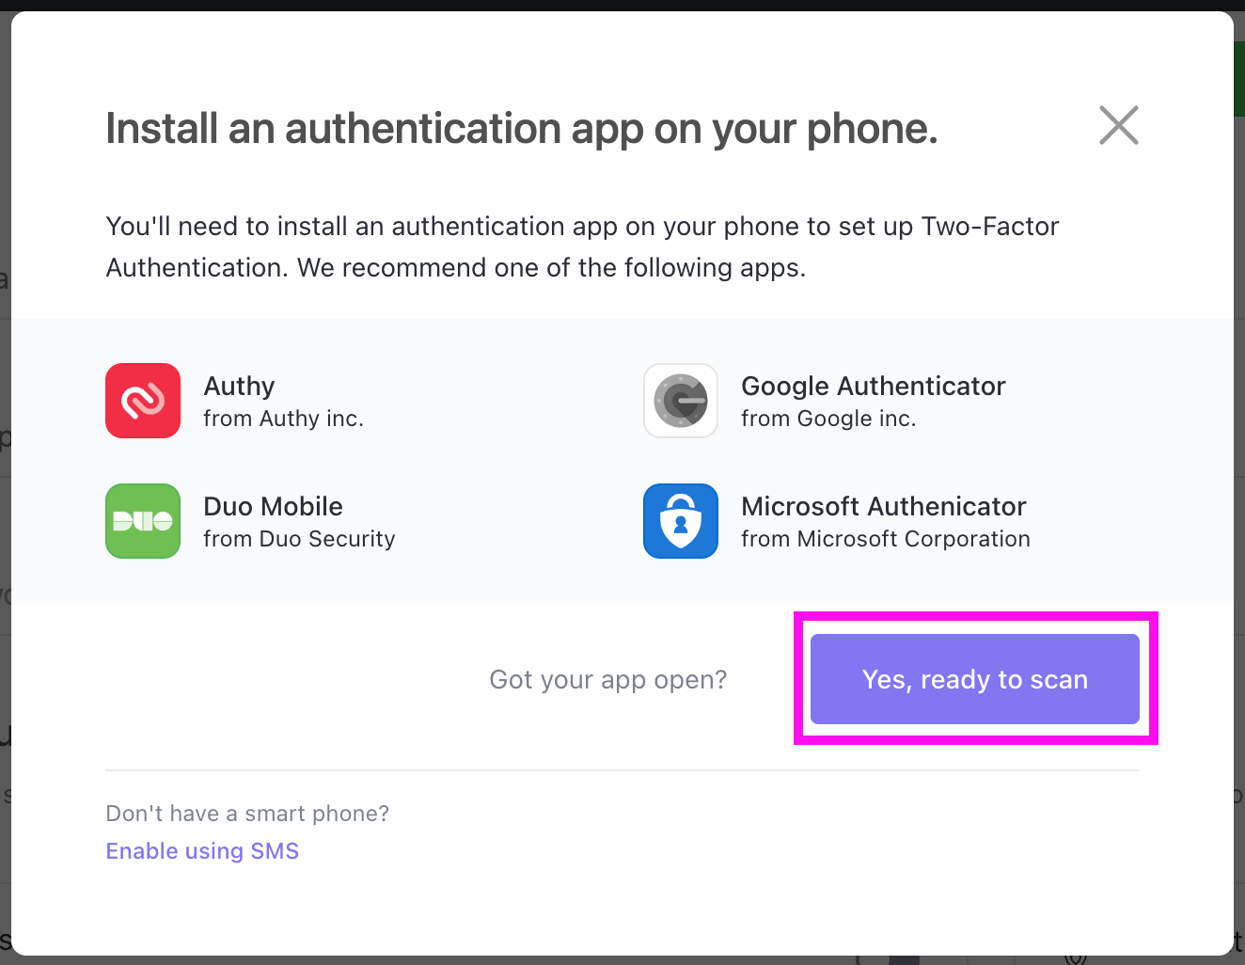Screen dimensions: 1245x965
Task: Click the Two-Factor Authentication description paragraph
Action: [583, 247]
